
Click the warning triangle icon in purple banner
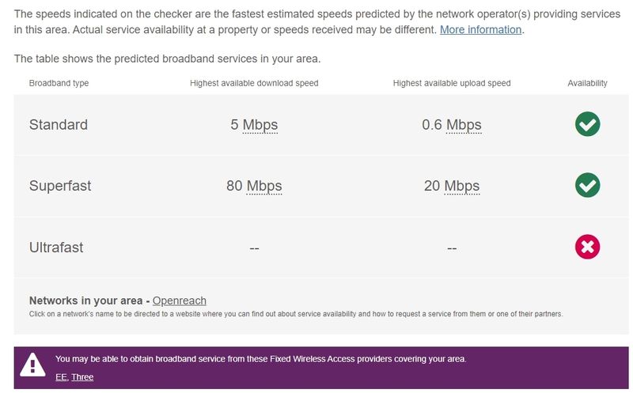pos(32,365)
